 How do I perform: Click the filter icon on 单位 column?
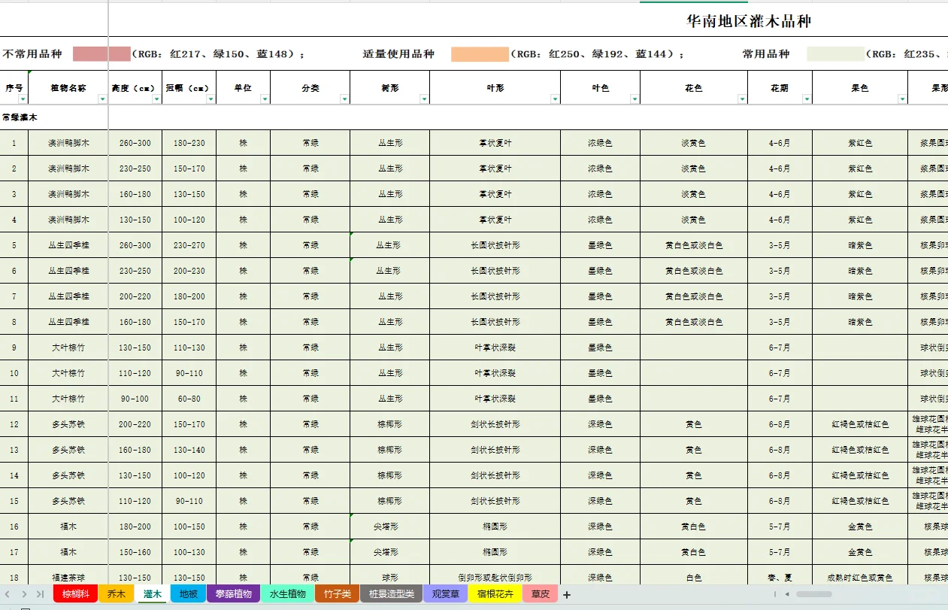tap(265, 99)
